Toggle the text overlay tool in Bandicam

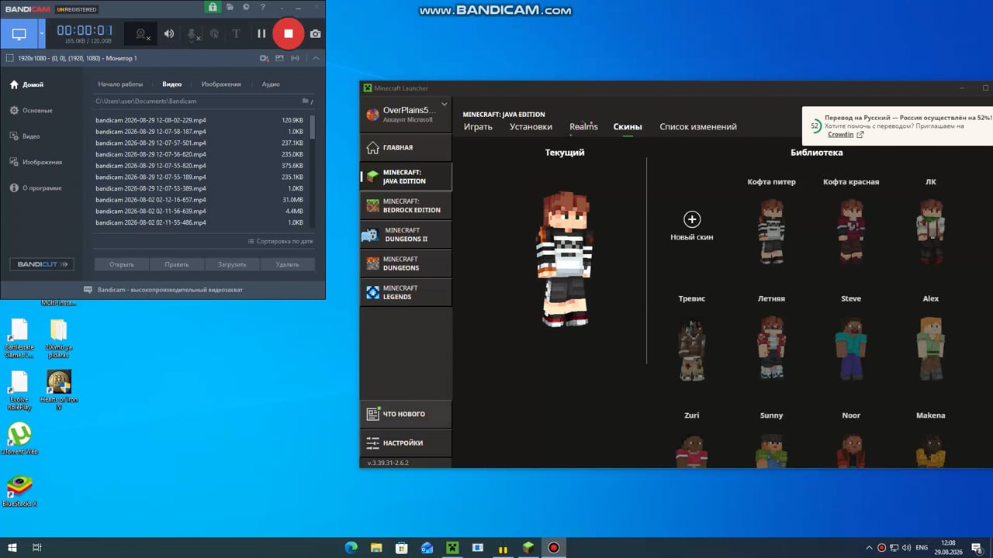tap(236, 33)
